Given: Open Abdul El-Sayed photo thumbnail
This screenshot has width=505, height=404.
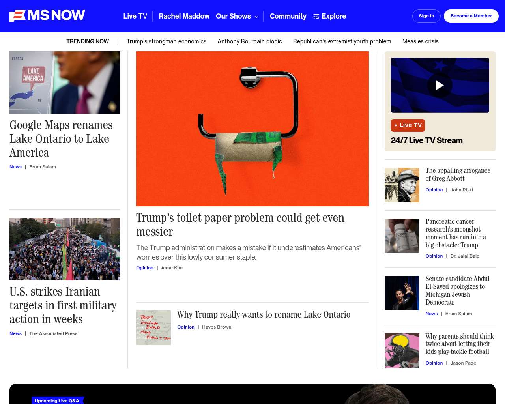Looking at the screenshot, I should 402,293.
